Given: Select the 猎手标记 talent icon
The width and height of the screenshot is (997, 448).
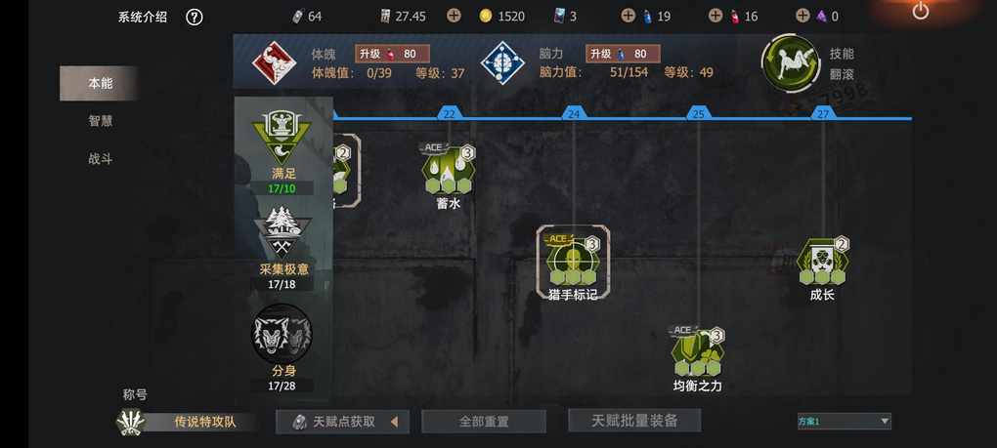Looking at the screenshot, I should click(573, 261).
